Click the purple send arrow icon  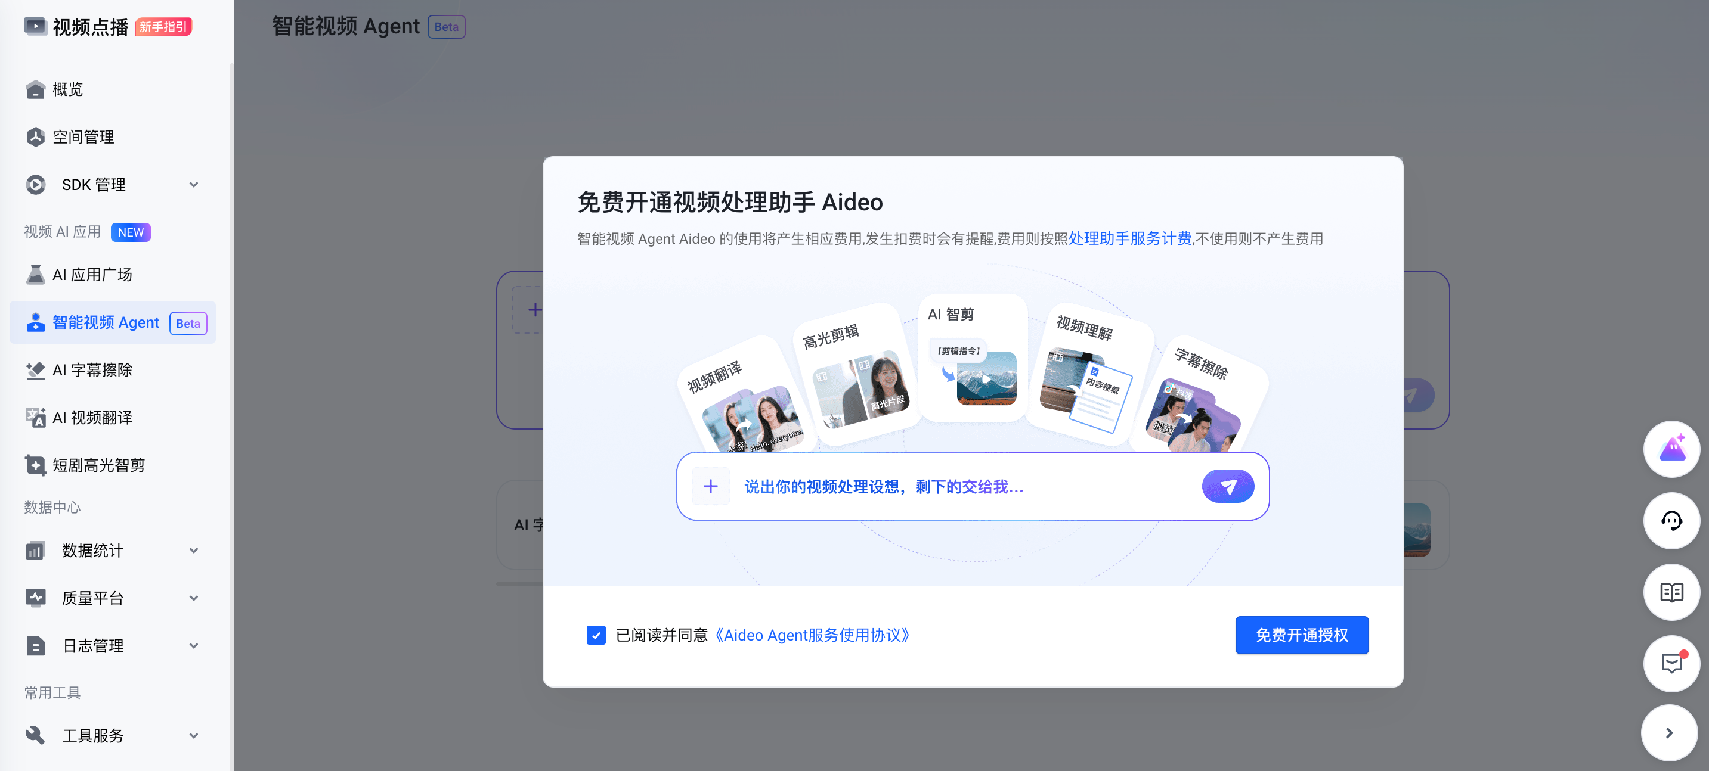[1227, 487]
